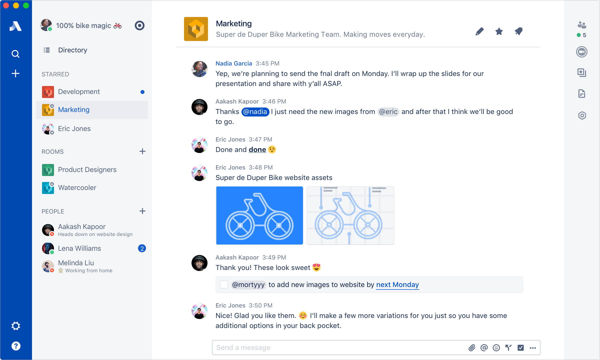The image size is (600, 360).
Task: Expand the PEOPLE section with plus button
Action: pyautogui.click(x=143, y=211)
